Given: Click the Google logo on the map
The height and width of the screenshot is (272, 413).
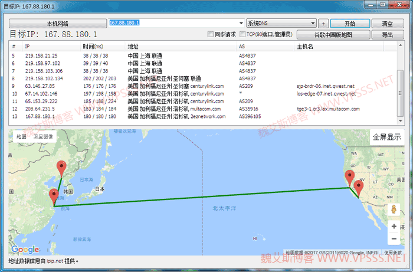Looking at the screenshot, I should (x=25, y=250).
